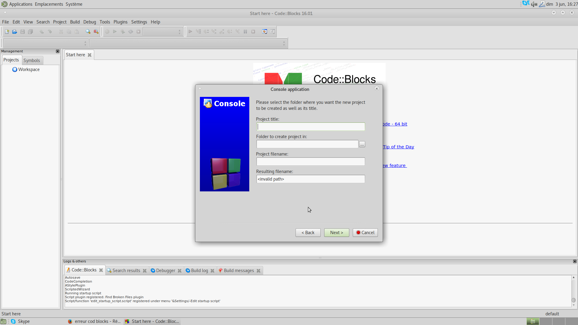Click the 64 bit link on Start page

(395, 124)
